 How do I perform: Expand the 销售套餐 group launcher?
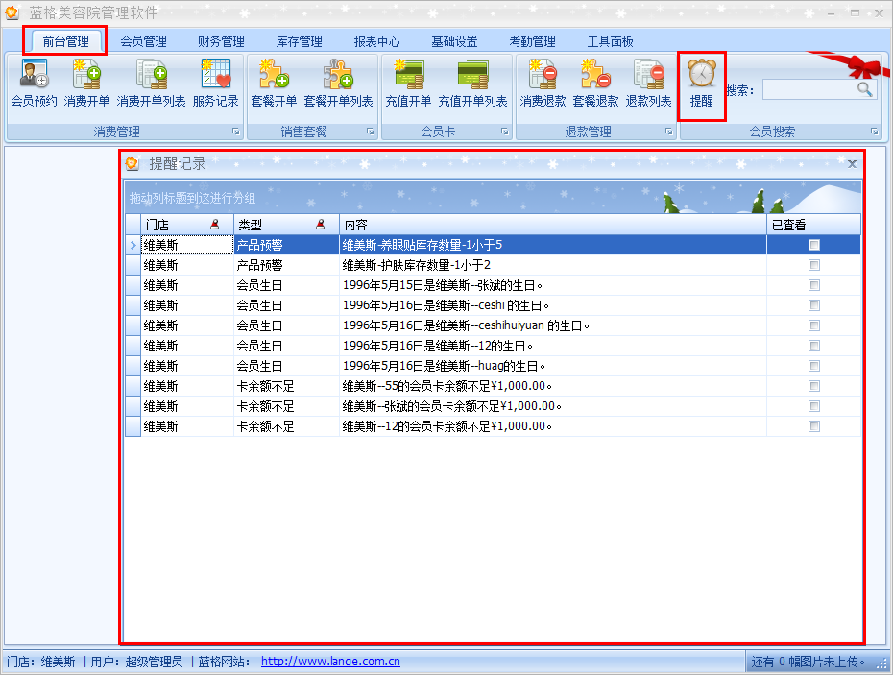[x=371, y=133]
